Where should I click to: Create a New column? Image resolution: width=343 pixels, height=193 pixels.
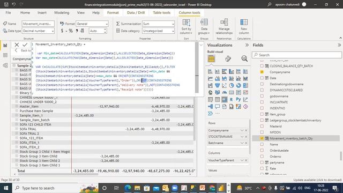pos(244,27)
